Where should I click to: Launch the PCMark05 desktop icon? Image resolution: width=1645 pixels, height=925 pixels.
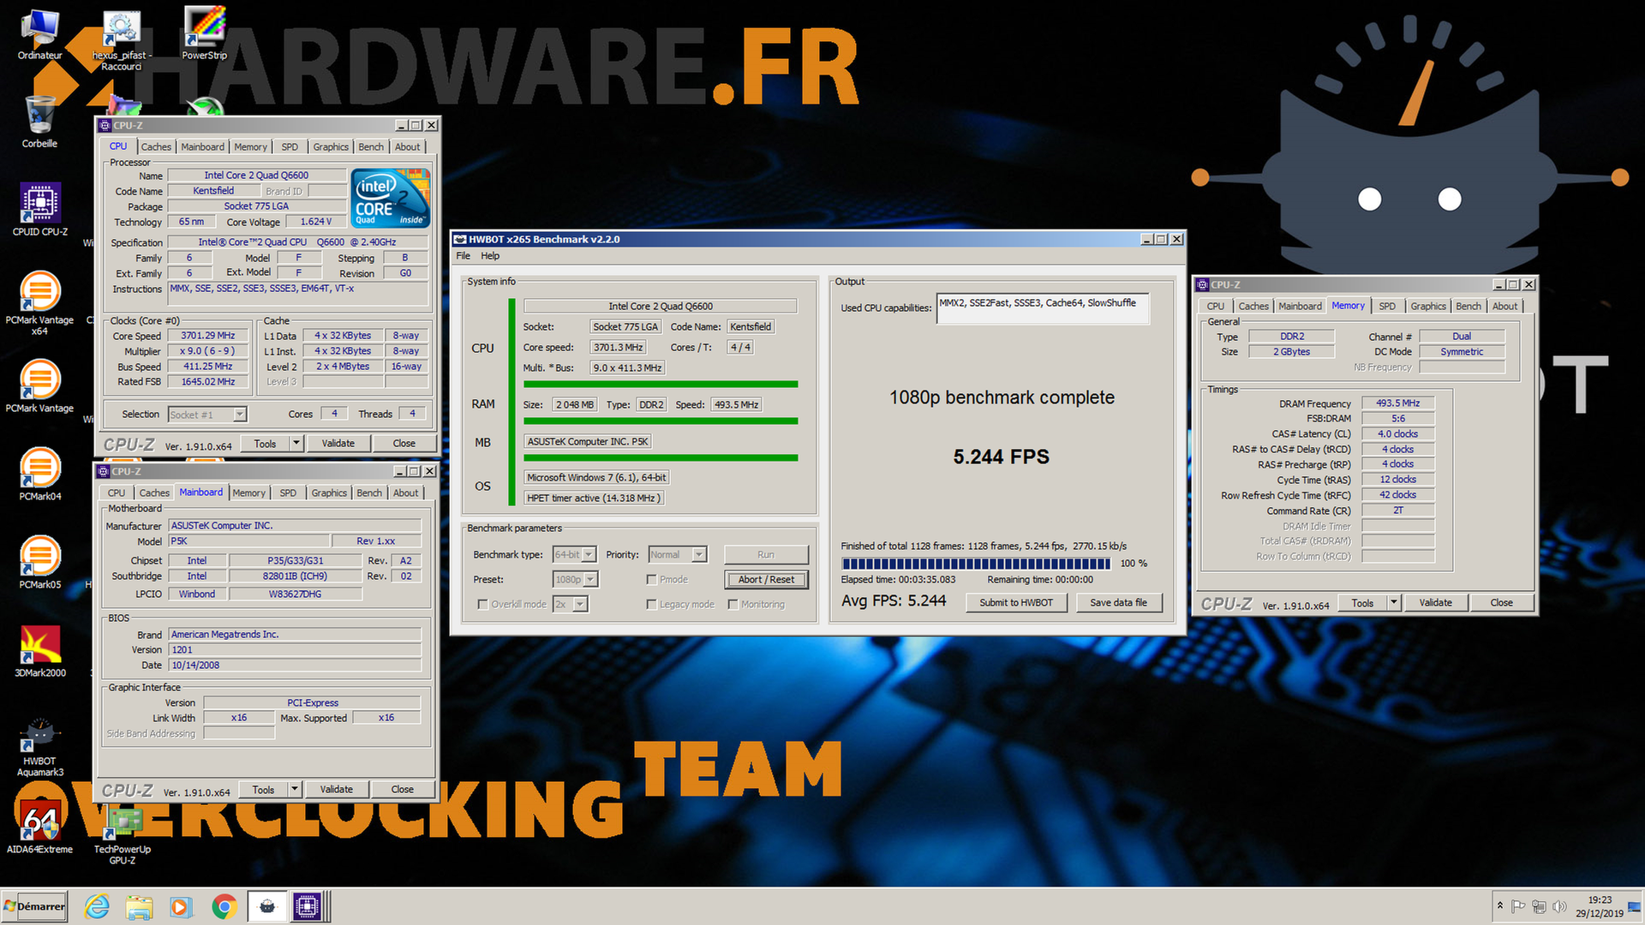[x=39, y=562]
